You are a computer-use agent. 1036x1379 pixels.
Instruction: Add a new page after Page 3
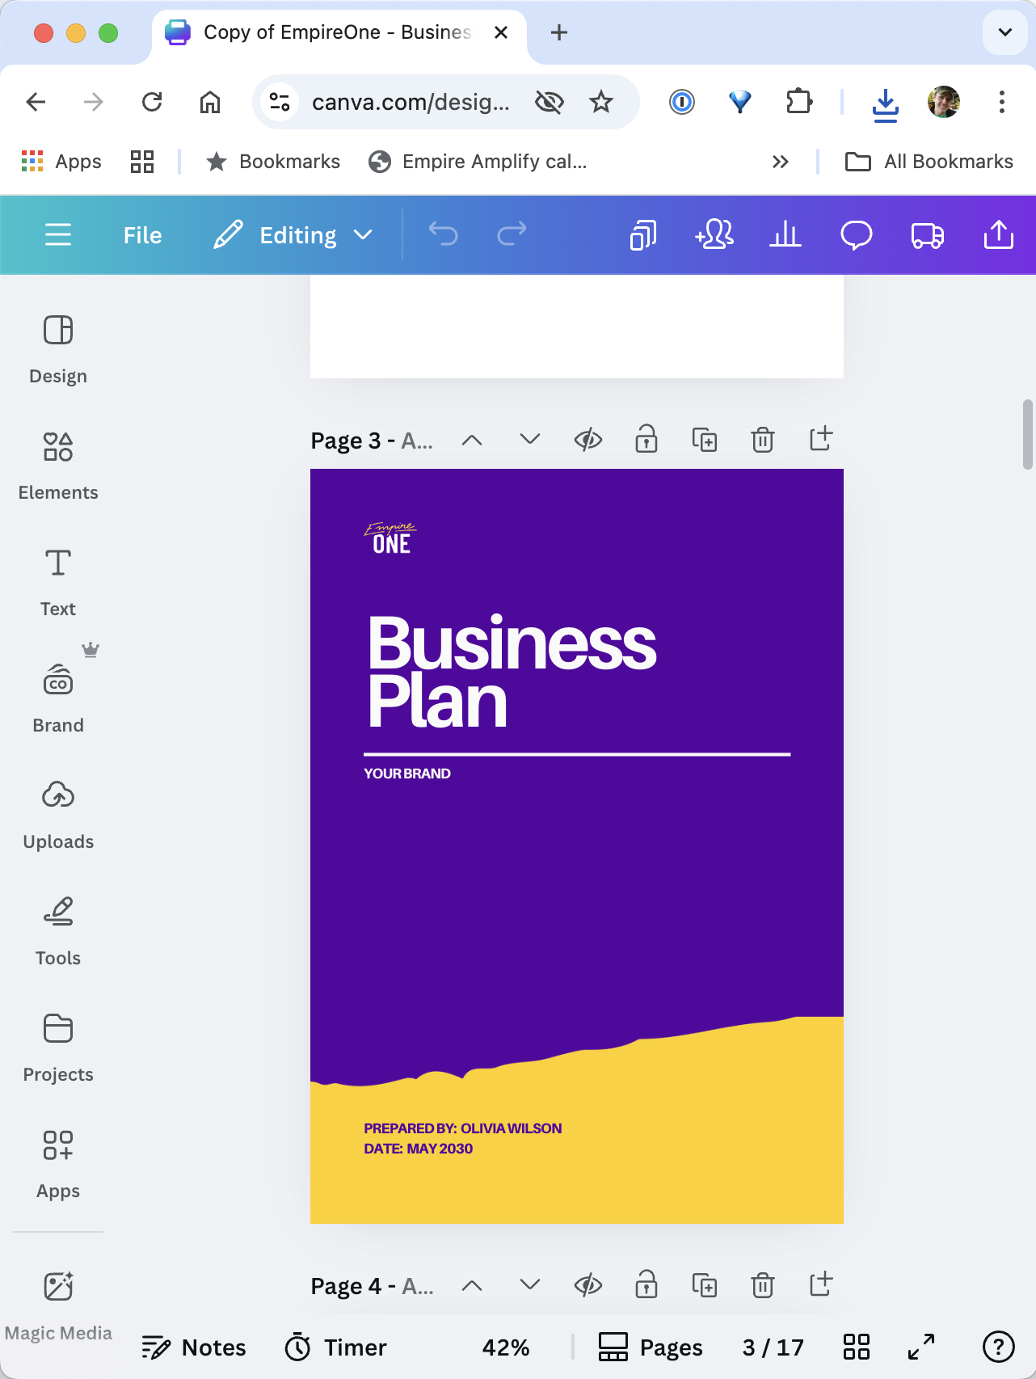tap(821, 439)
